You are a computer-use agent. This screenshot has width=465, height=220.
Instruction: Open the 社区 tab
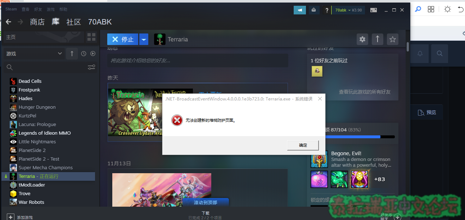pyautogui.click(x=74, y=22)
